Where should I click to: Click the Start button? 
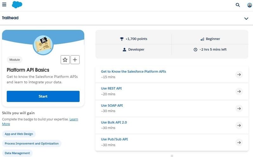(x=43, y=96)
